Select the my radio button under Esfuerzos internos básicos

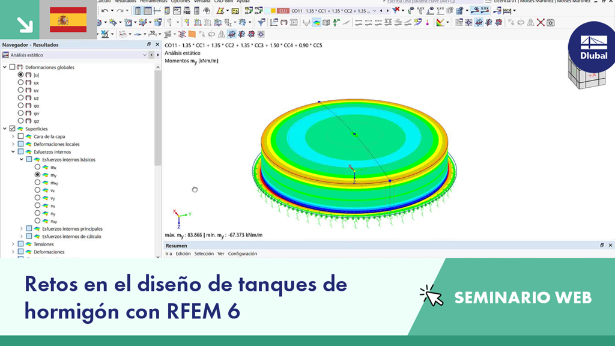click(37, 174)
